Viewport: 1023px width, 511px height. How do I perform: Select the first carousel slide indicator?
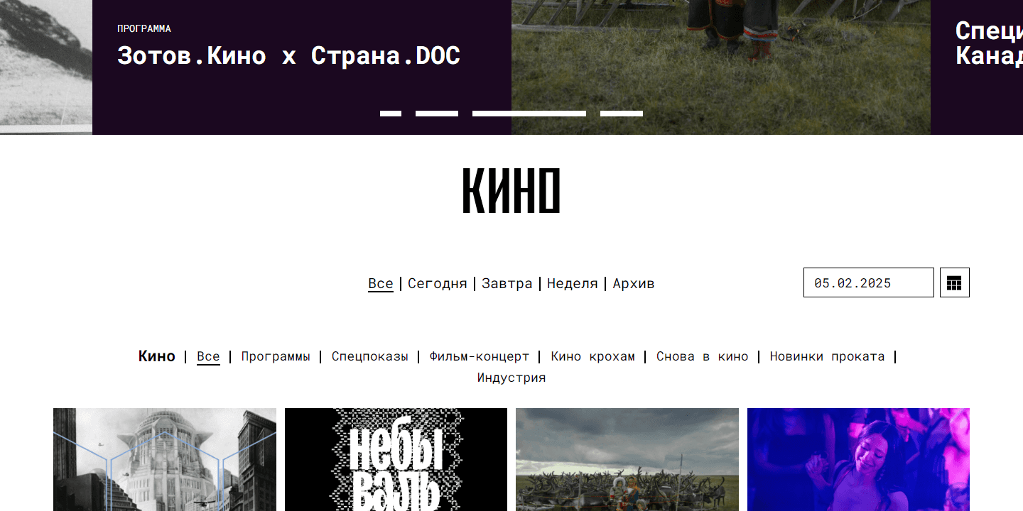tap(391, 114)
